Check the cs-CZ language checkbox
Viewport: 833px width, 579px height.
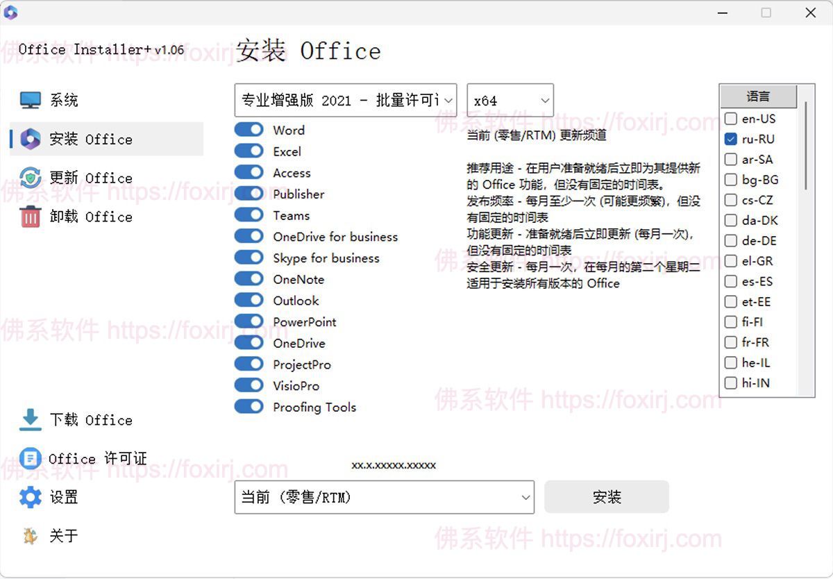(730, 200)
